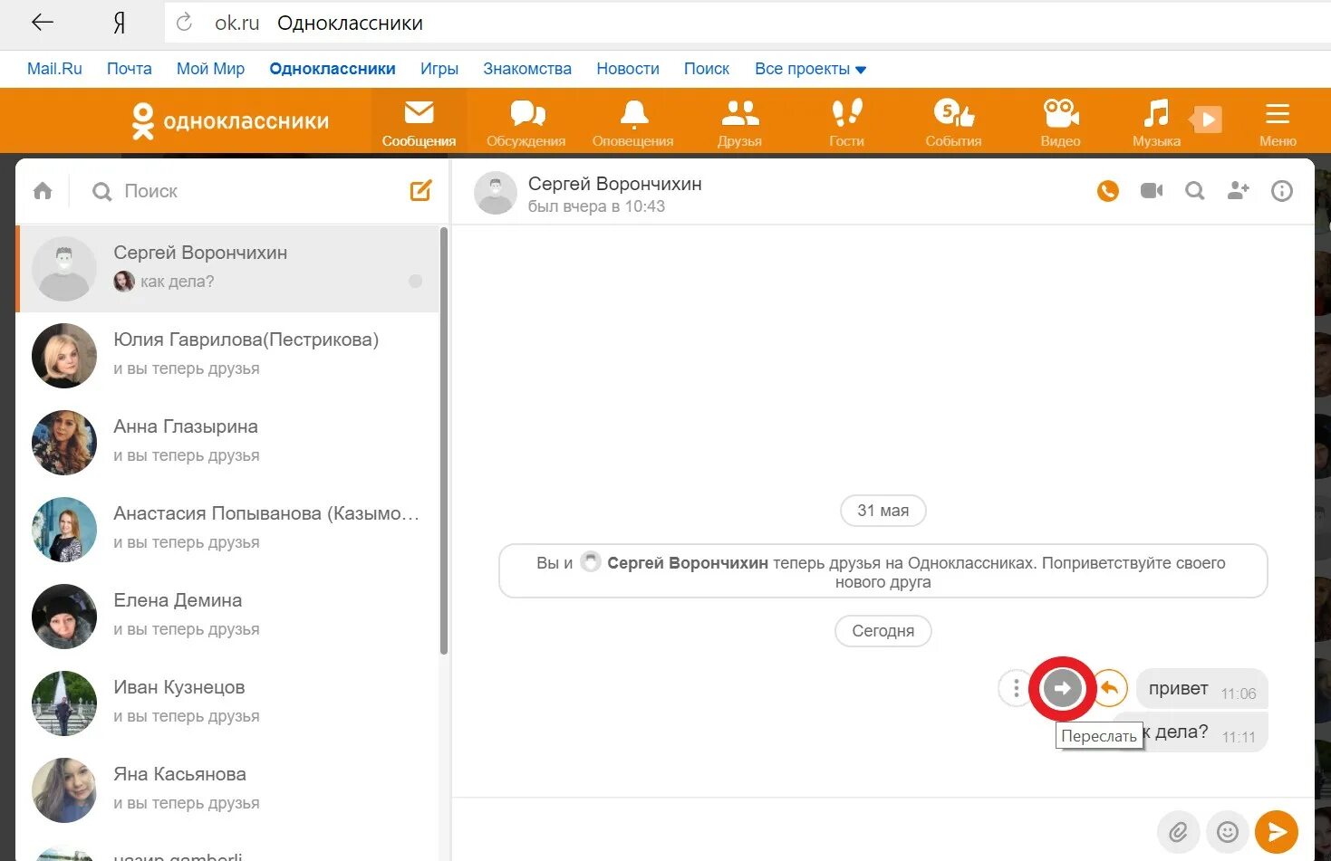
Task: Create a new message with the compose icon
Action: [x=421, y=190]
